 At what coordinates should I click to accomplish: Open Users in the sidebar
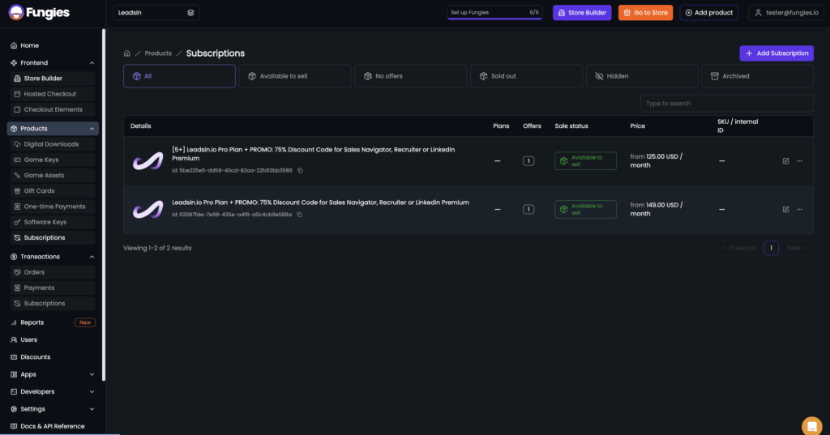click(x=28, y=339)
